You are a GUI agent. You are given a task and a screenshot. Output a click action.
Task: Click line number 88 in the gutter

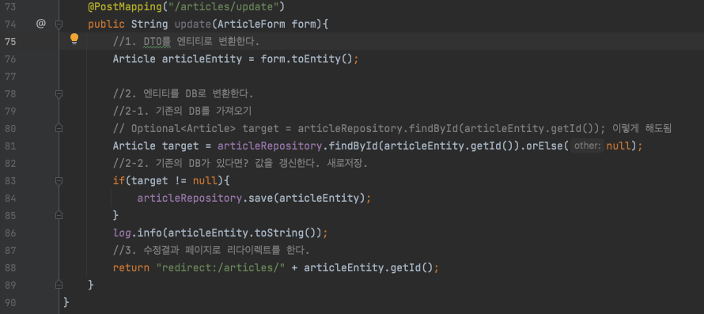[11, 268]
